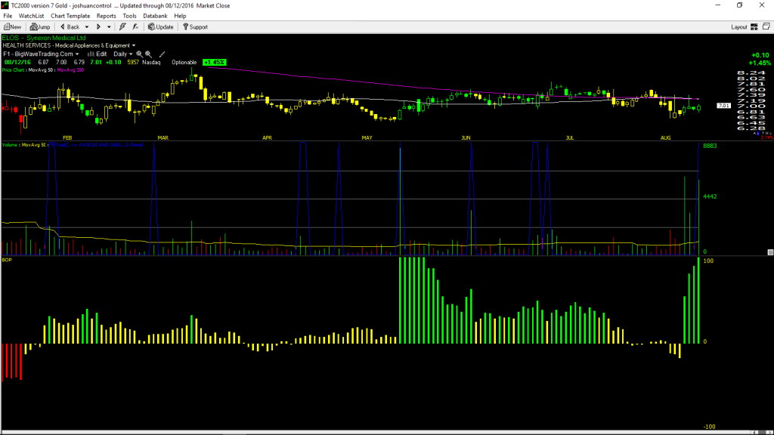Click the 08/12/16 date readout
The height and width of the screenshot is (435, 774).
click(x=18, y=63)
